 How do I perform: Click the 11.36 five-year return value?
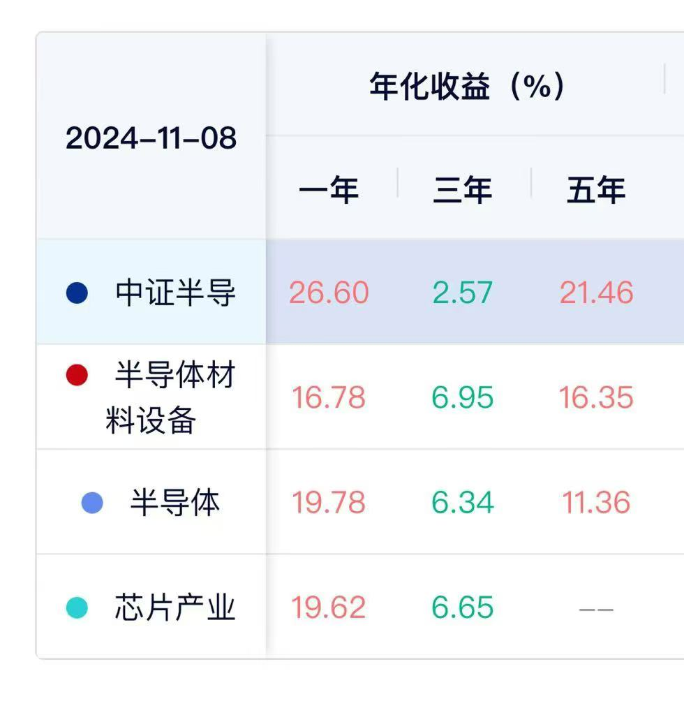pyautogui.click(x=596, y=503)
